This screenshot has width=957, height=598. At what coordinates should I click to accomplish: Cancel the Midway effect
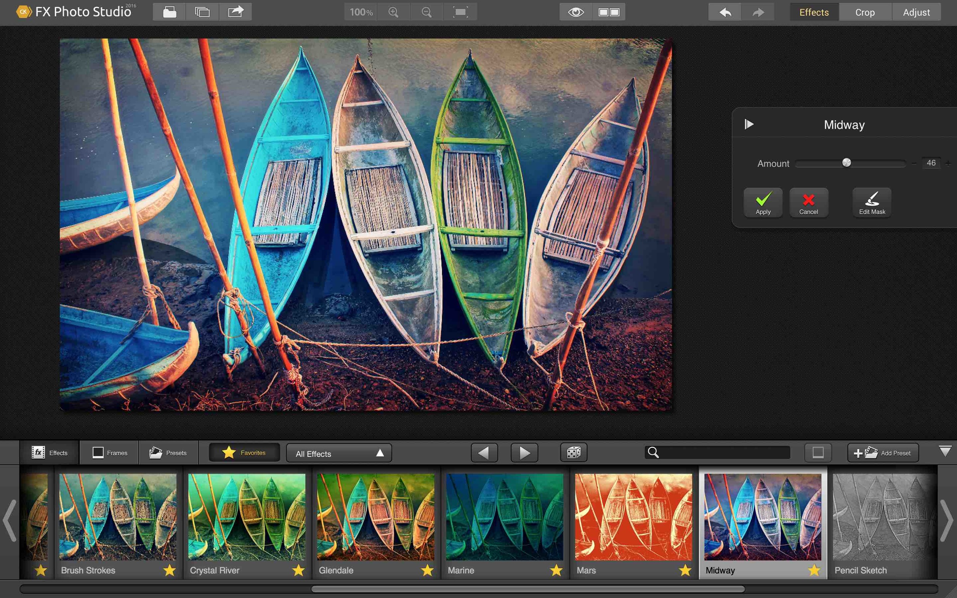pyautogui.click(x=808, y=202)
